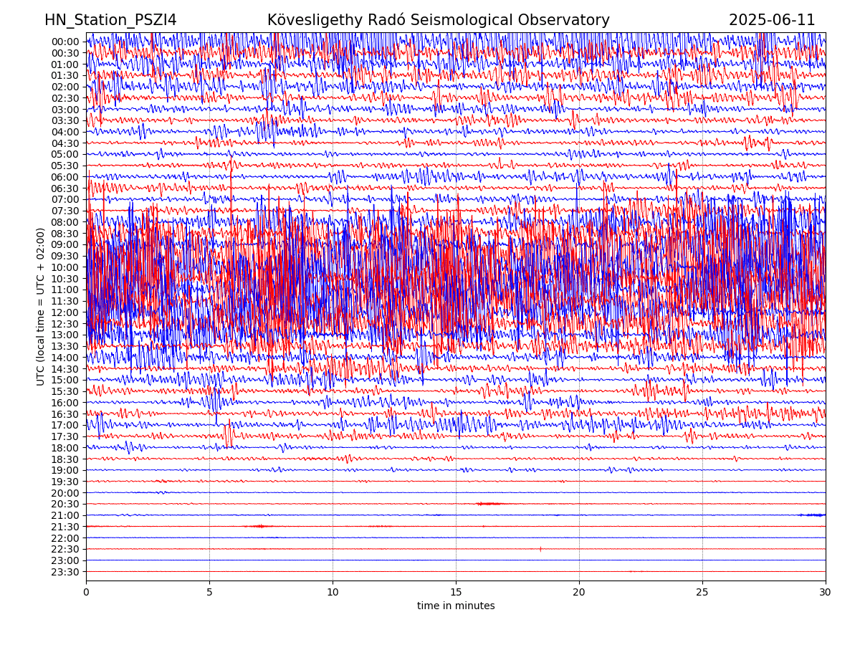Select the 'time in minutes' axis label
This screenshot has height=645, width=860.
tap(456, 606)
